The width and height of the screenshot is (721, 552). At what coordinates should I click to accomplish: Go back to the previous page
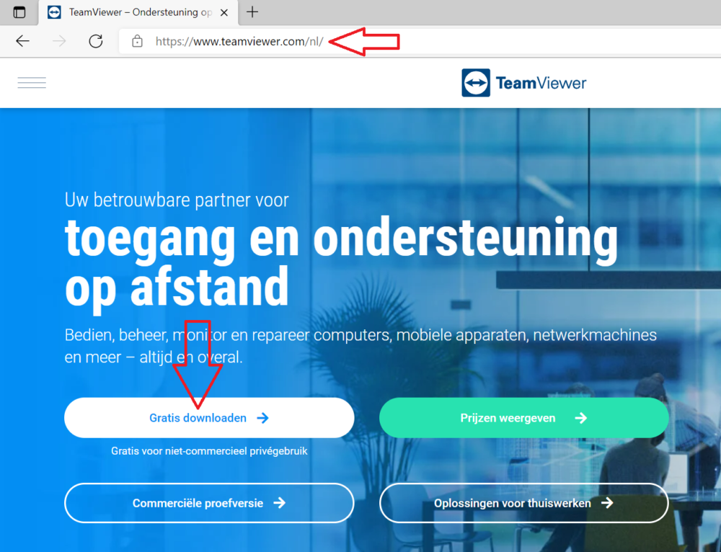point(22,41)
